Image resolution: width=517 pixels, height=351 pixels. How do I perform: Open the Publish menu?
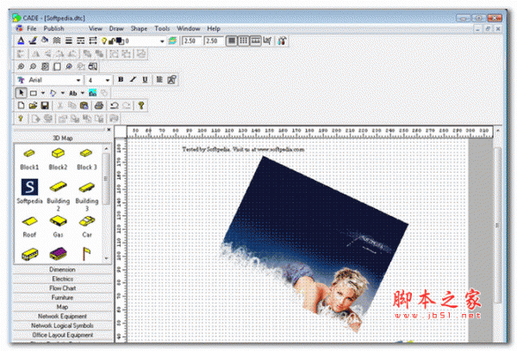pyautogui.click(x=53, y=28)
